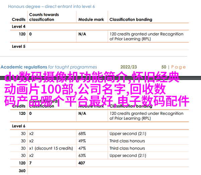Click the '360' credits total
This screenshot has height=175, width=201.
(x=22, y=171)
